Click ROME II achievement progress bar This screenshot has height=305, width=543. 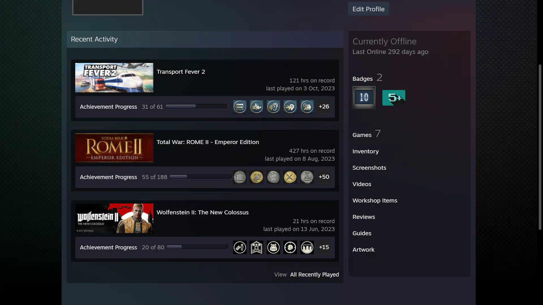point(201,177)
